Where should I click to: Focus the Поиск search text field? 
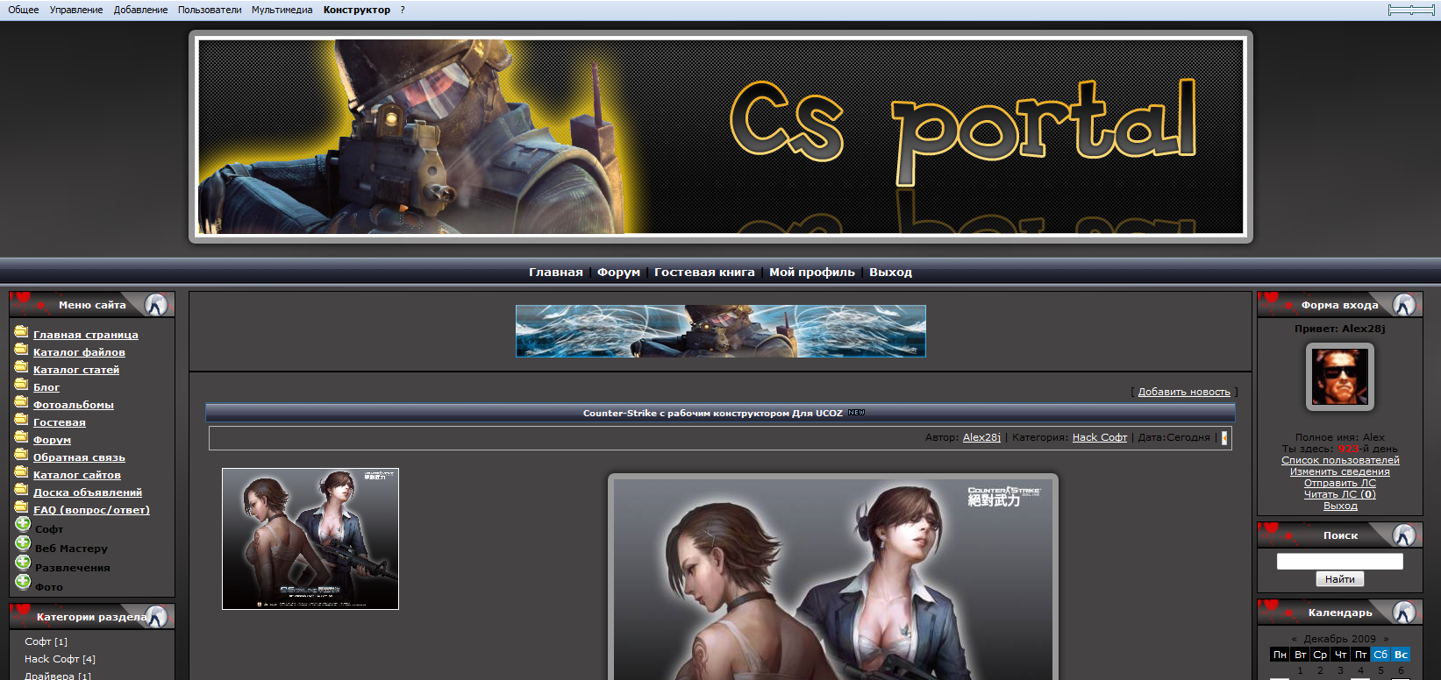tap(1340, 562)
